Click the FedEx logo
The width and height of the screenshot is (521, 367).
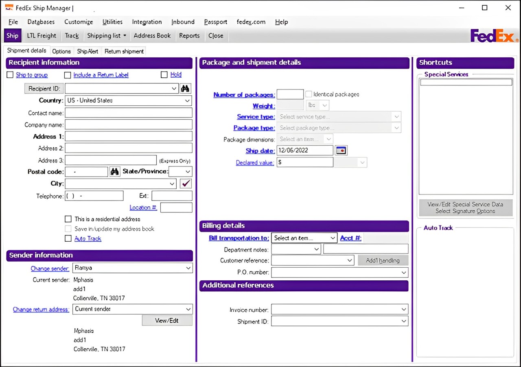click(x=495, y=36)
